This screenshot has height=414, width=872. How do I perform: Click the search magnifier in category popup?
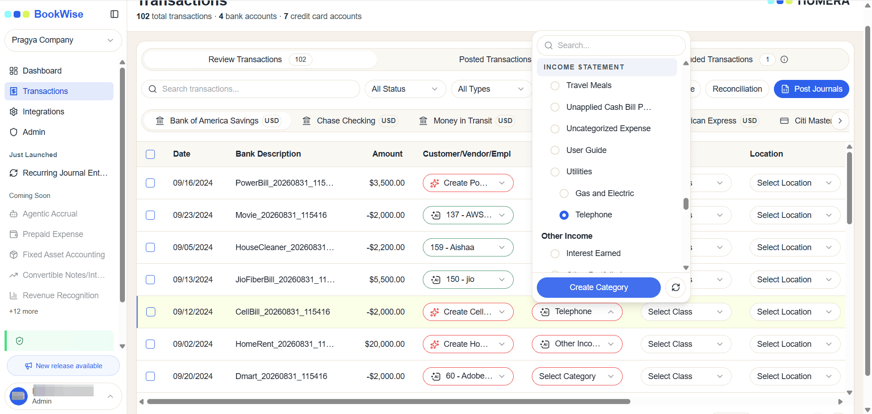(549, 45)
